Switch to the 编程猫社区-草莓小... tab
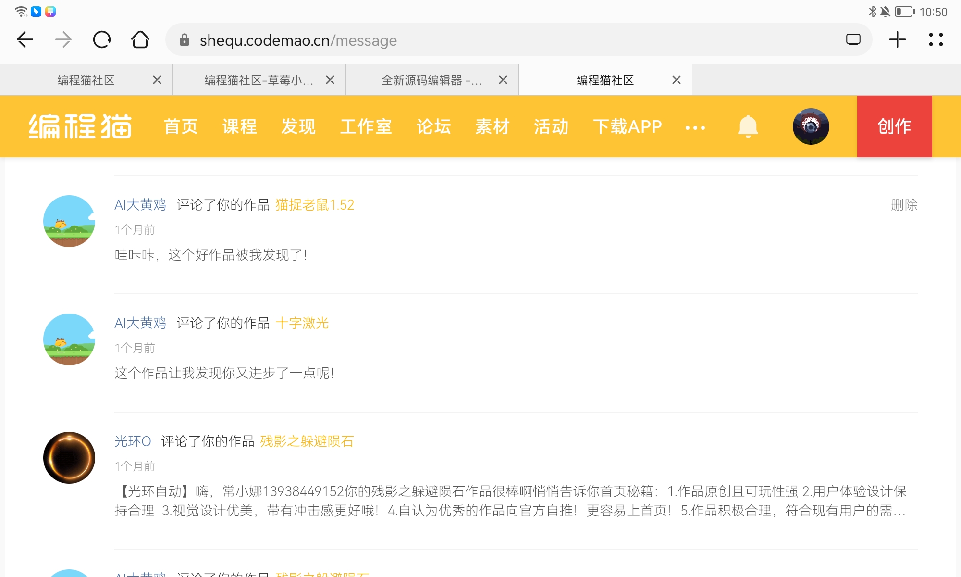961x577 pixels. click(259, 80)
